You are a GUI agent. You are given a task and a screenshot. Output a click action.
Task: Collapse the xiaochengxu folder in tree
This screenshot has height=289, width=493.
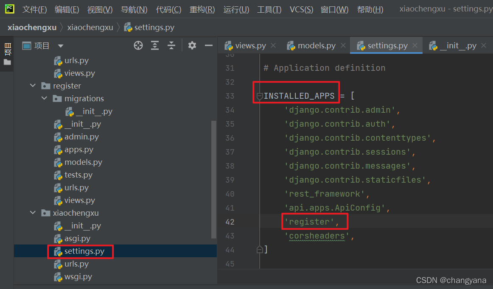(33, 213)
